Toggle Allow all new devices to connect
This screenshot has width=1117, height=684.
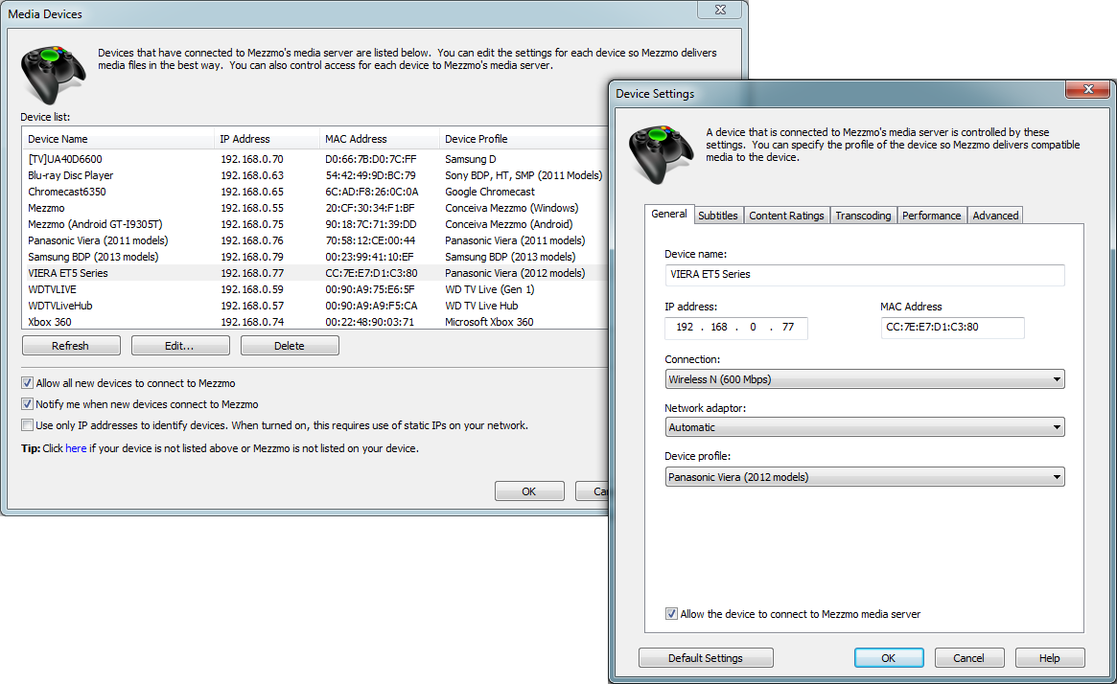(27, 383)
